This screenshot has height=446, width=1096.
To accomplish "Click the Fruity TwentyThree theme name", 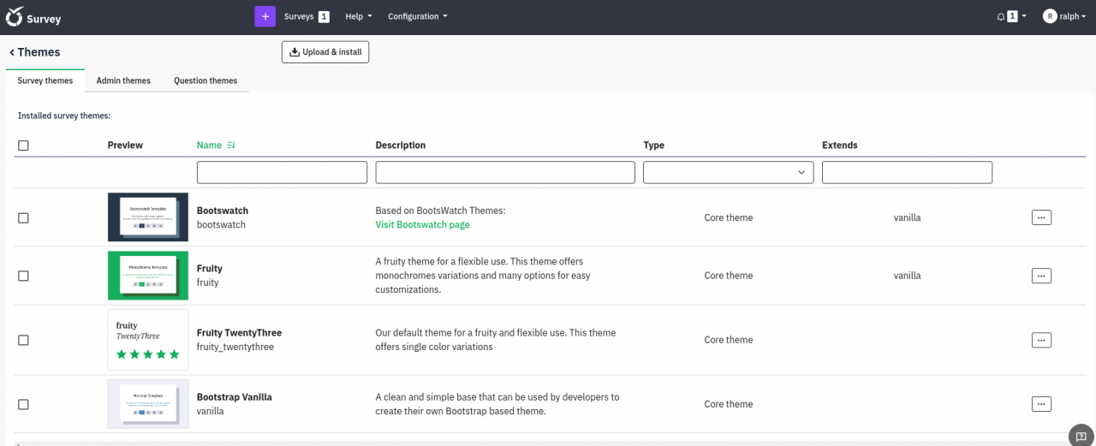I will pos(239,333).
